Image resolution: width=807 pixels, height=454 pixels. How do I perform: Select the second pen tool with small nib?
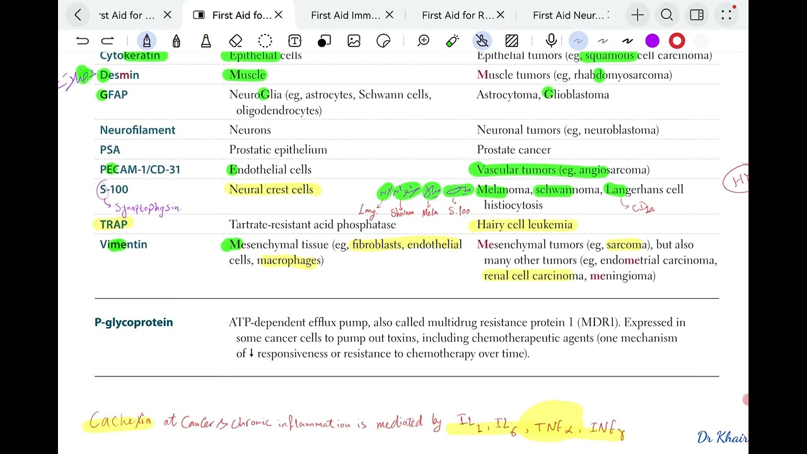tap(177, 41)
